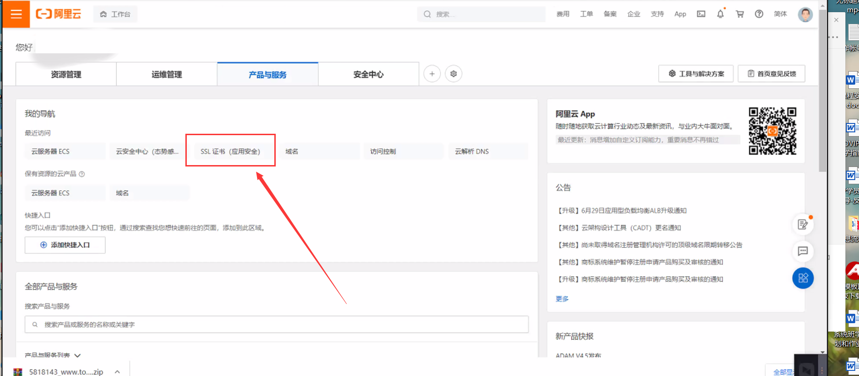Open recent 域名 shortcut
Viewport: 859px width, 376px height.
pyautogui.click(x=320, y=152)
